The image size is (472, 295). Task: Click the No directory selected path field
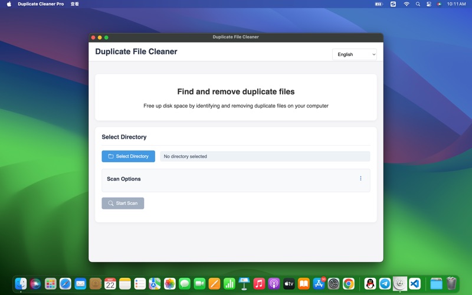click(264, 156)
